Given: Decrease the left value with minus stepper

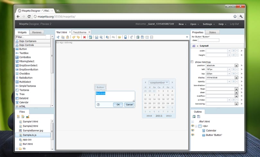Looking at the screenshot, I should [237, 69].
